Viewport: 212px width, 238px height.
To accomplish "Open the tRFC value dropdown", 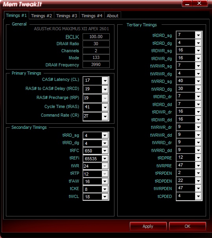I will point(105,151).
